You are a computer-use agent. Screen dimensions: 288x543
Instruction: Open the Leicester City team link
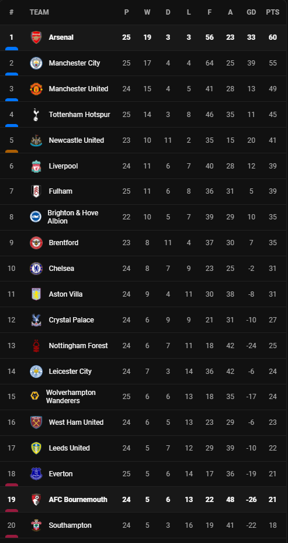click(70, 371)
